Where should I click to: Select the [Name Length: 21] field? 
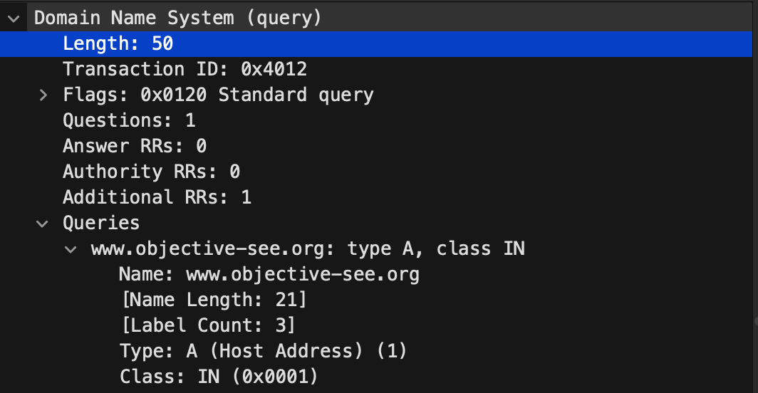[x=376, y=300]
